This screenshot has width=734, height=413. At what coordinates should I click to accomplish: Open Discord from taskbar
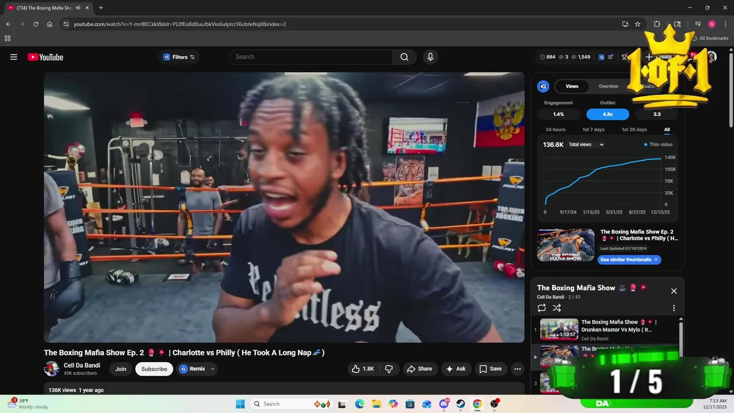coord(444,404)
